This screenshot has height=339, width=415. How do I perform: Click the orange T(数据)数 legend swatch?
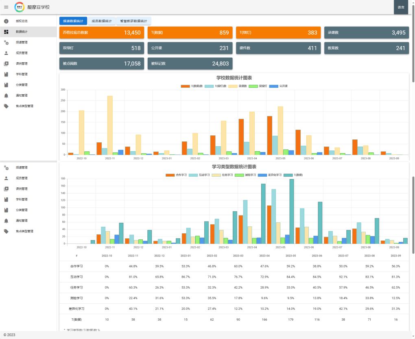click(186, 86)
